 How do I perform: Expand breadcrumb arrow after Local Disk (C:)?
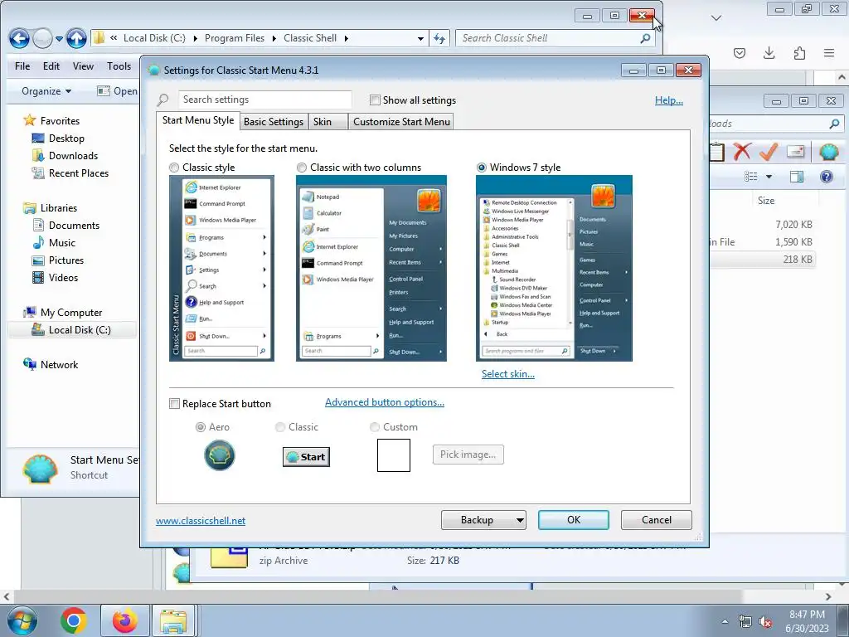(194, 38)
